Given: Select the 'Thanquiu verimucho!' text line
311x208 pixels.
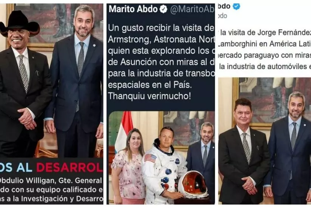Looking at the screenshot, I should click(149, 96).
